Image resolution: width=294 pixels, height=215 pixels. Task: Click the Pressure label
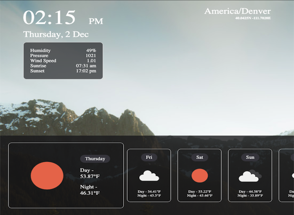39,56
